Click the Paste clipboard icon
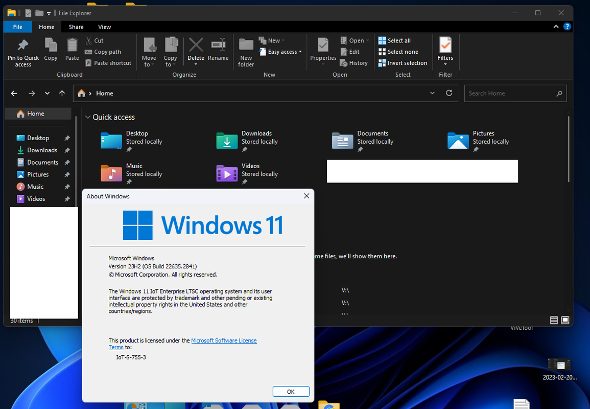Image resolution: width=590 pixels, height=409 pixels. click(x=72, y=45)
